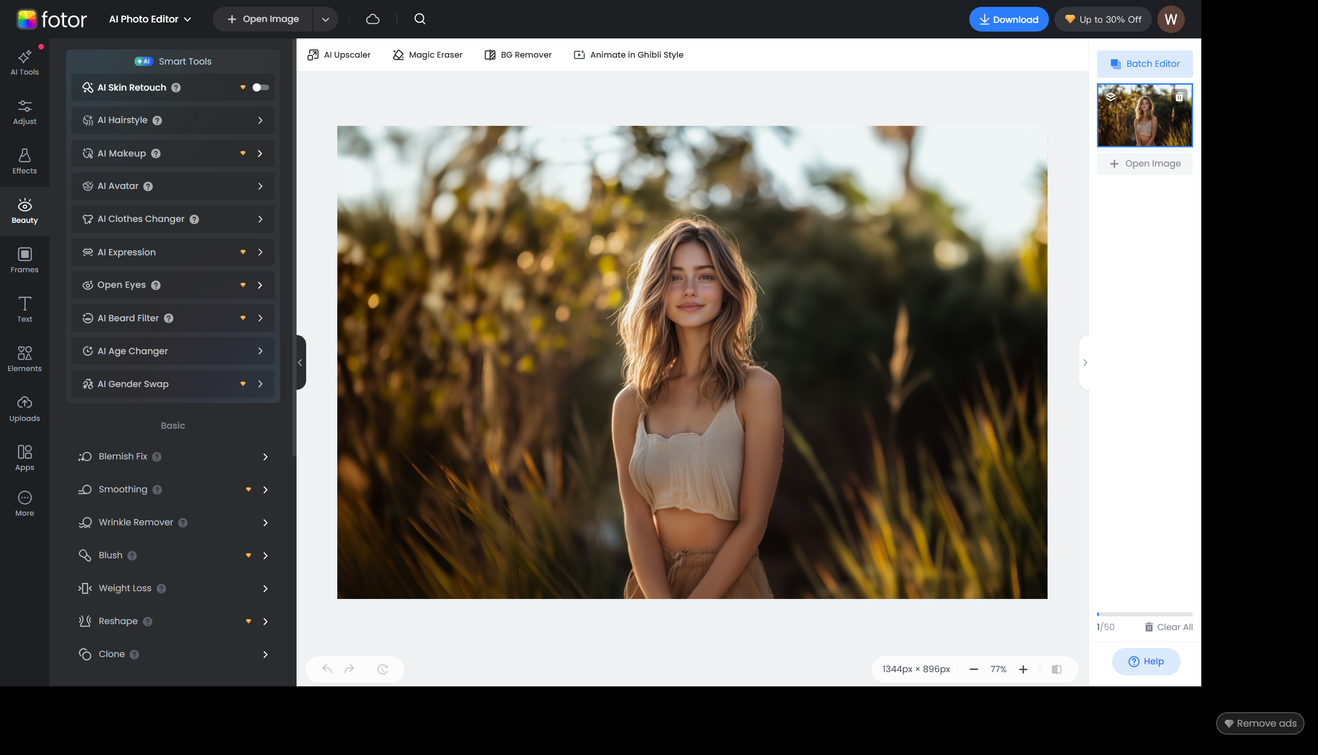The image size is (1318, 755).
Task: Open the Open Image dropdown arrow
Action: pyautogui.click(x=326, y=19)
